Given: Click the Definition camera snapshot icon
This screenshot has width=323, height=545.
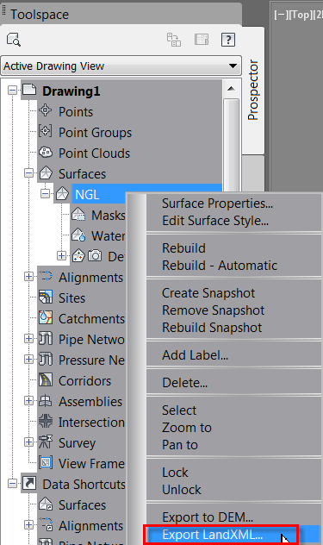Looking at the screenshot, I should tap(95, 256).
